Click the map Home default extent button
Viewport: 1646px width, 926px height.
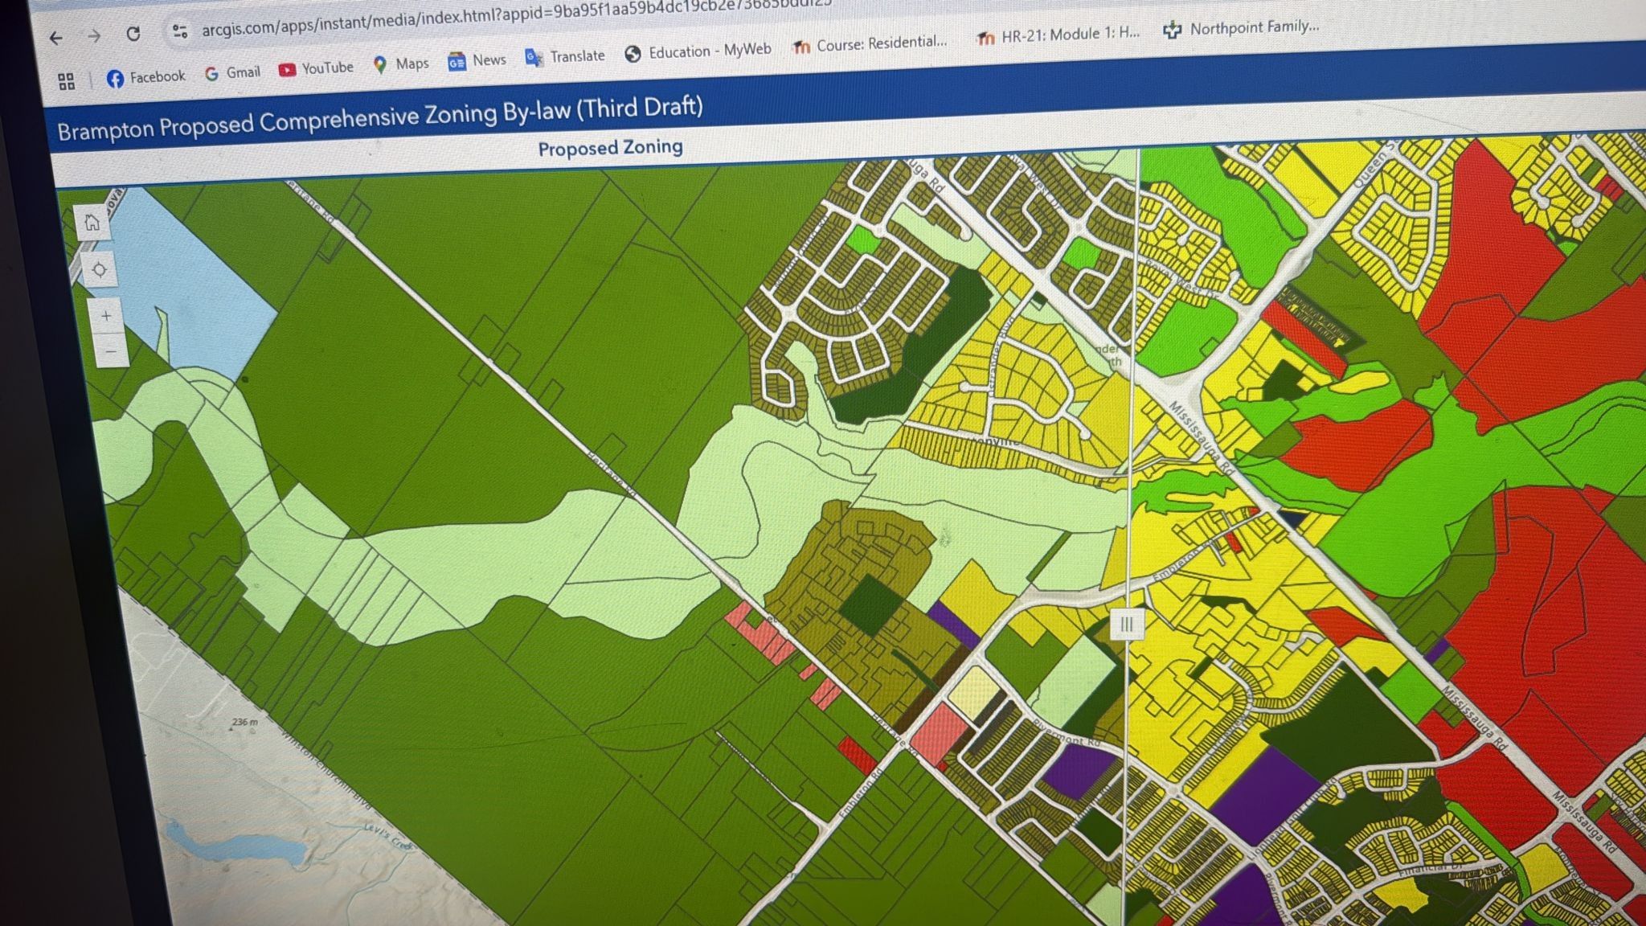[x=92, y=223]
